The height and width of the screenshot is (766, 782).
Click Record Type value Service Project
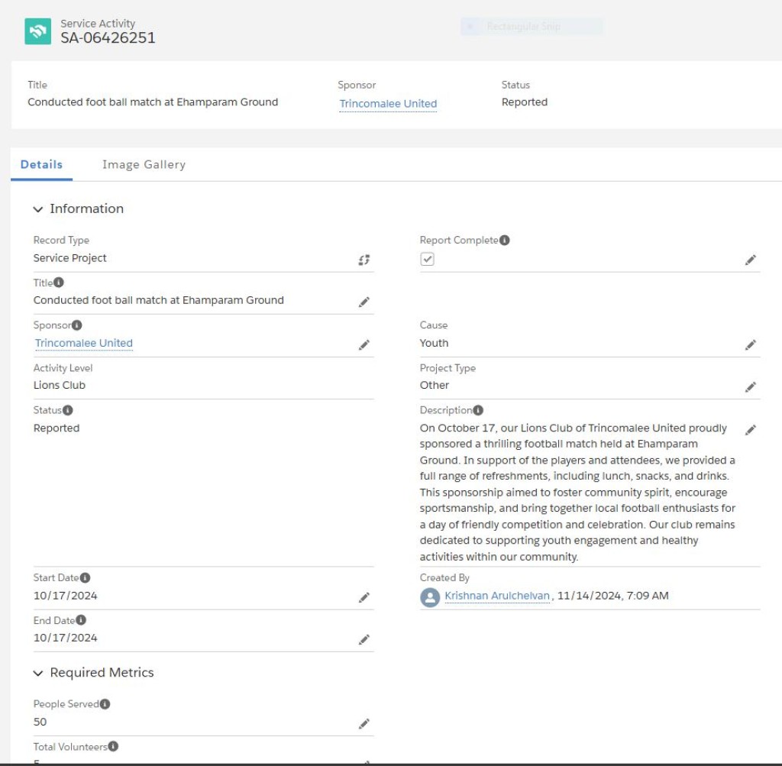point(69,258)
